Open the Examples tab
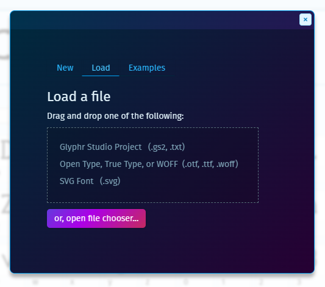The width and height of the screenshot is (325, 287). (147, 68)
